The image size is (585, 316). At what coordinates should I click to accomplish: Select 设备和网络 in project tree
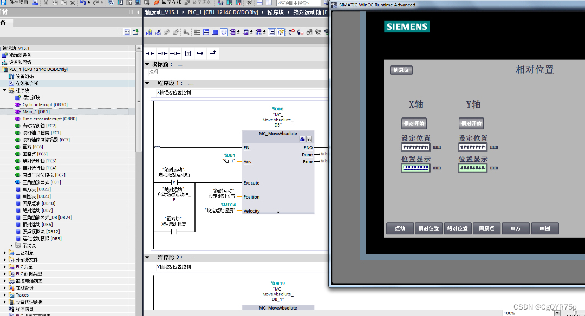[x=20, y=62]
